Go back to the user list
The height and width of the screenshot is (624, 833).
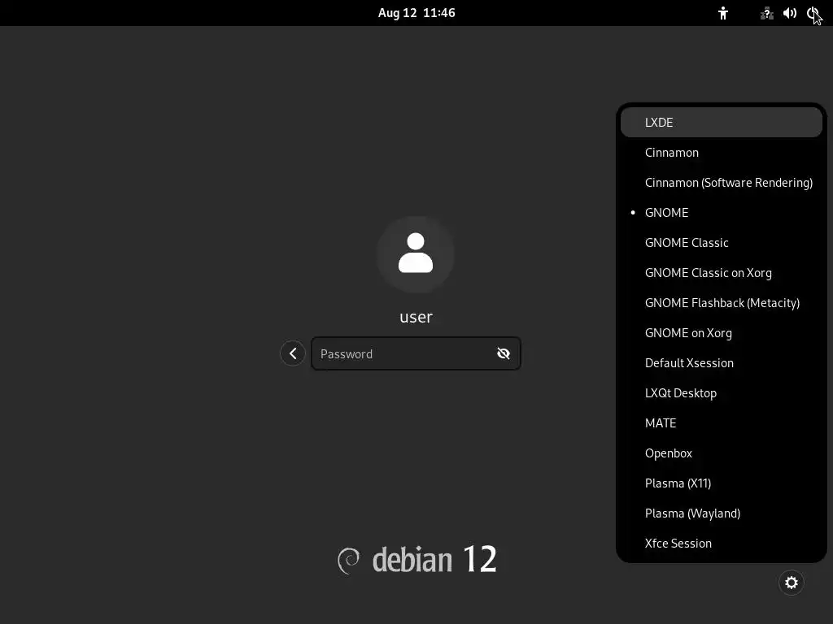pos(293,353)
